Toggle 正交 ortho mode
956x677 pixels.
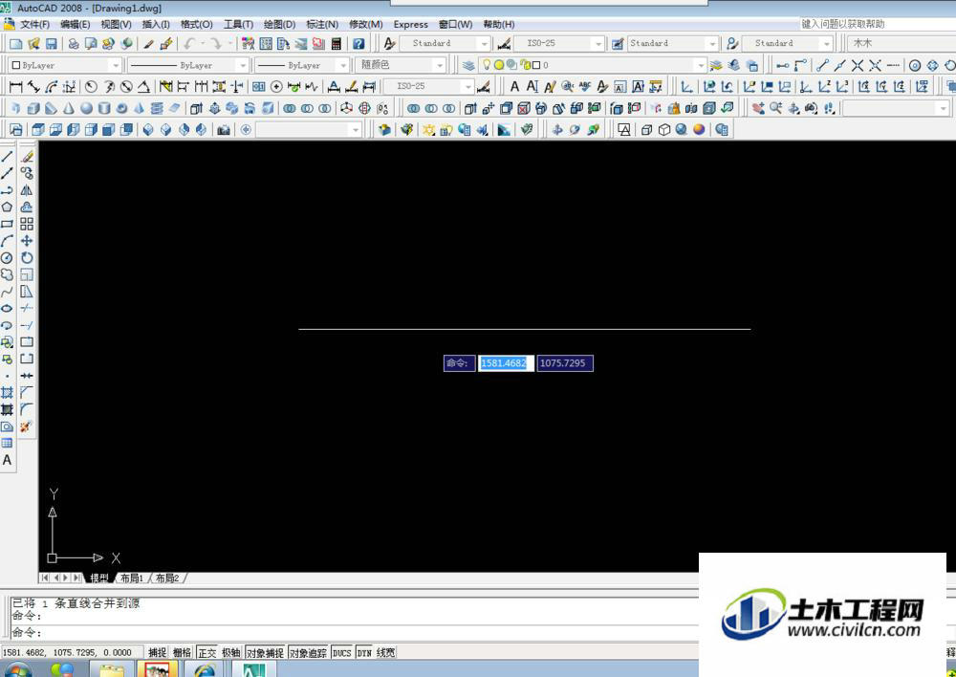206,652
